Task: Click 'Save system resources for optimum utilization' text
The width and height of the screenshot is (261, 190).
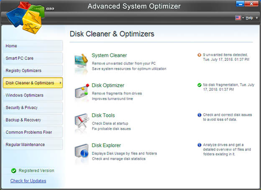Action: click(129, 69)
